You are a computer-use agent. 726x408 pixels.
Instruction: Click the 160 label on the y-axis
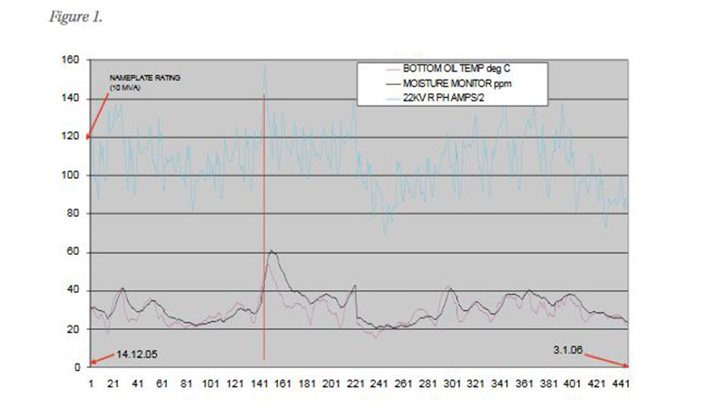[x=71, y=60]
